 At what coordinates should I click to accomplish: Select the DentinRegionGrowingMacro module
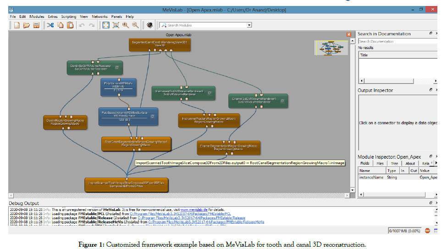65,122
